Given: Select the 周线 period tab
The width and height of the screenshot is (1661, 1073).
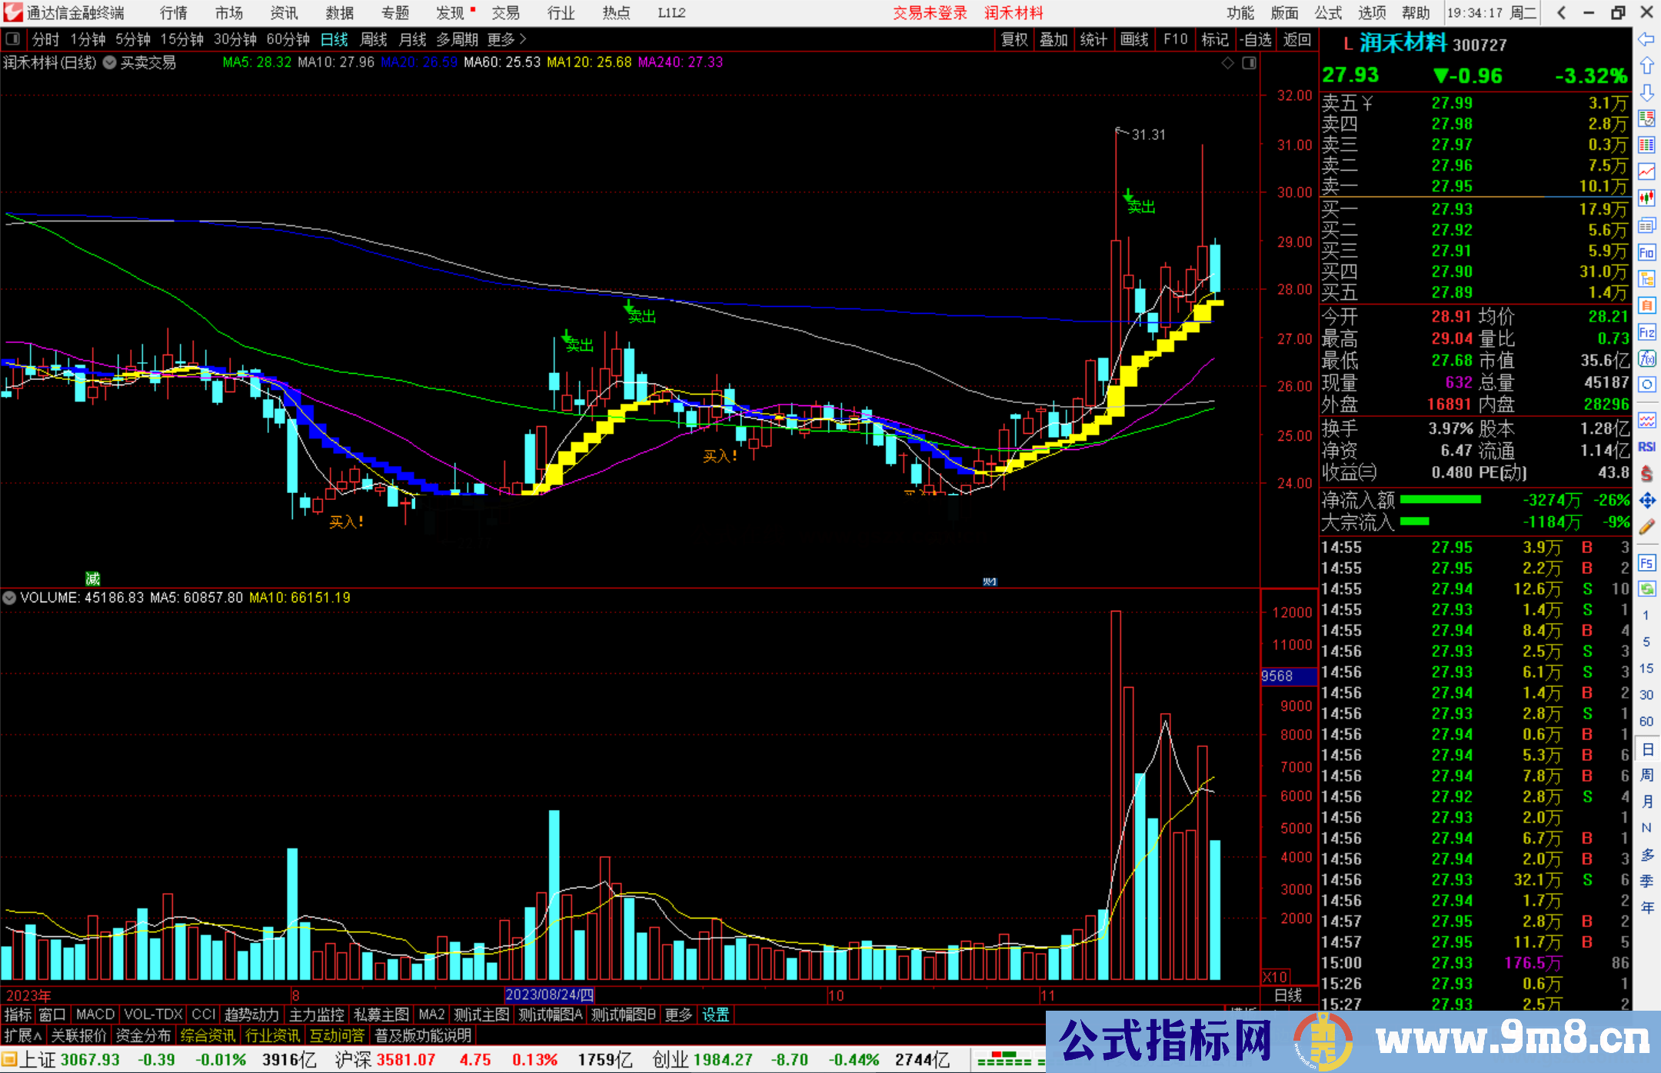Looking at the screenshot, I should click(374, 39).
